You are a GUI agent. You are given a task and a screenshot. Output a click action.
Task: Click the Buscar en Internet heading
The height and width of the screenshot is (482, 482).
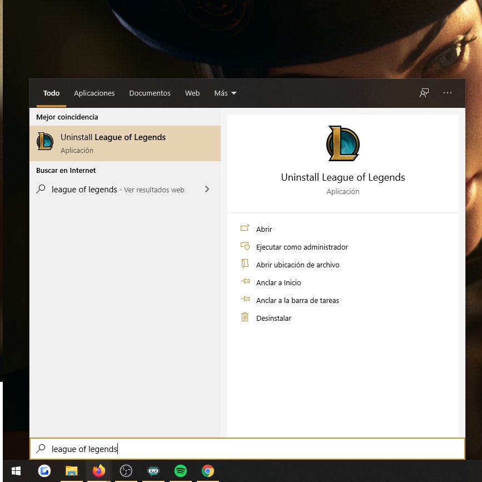click(x=66, y=171)
